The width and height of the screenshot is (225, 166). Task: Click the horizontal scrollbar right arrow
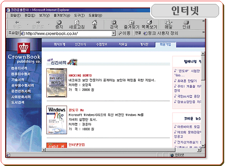199,150
